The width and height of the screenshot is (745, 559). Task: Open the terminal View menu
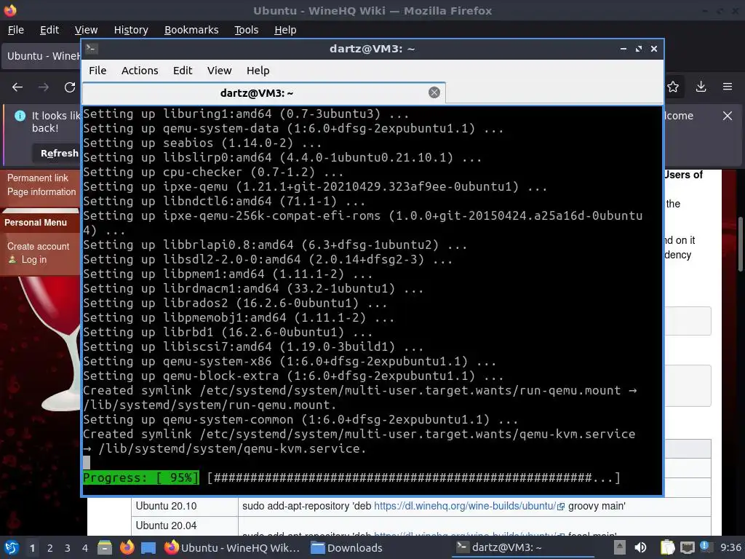click(x=219, y=71)
